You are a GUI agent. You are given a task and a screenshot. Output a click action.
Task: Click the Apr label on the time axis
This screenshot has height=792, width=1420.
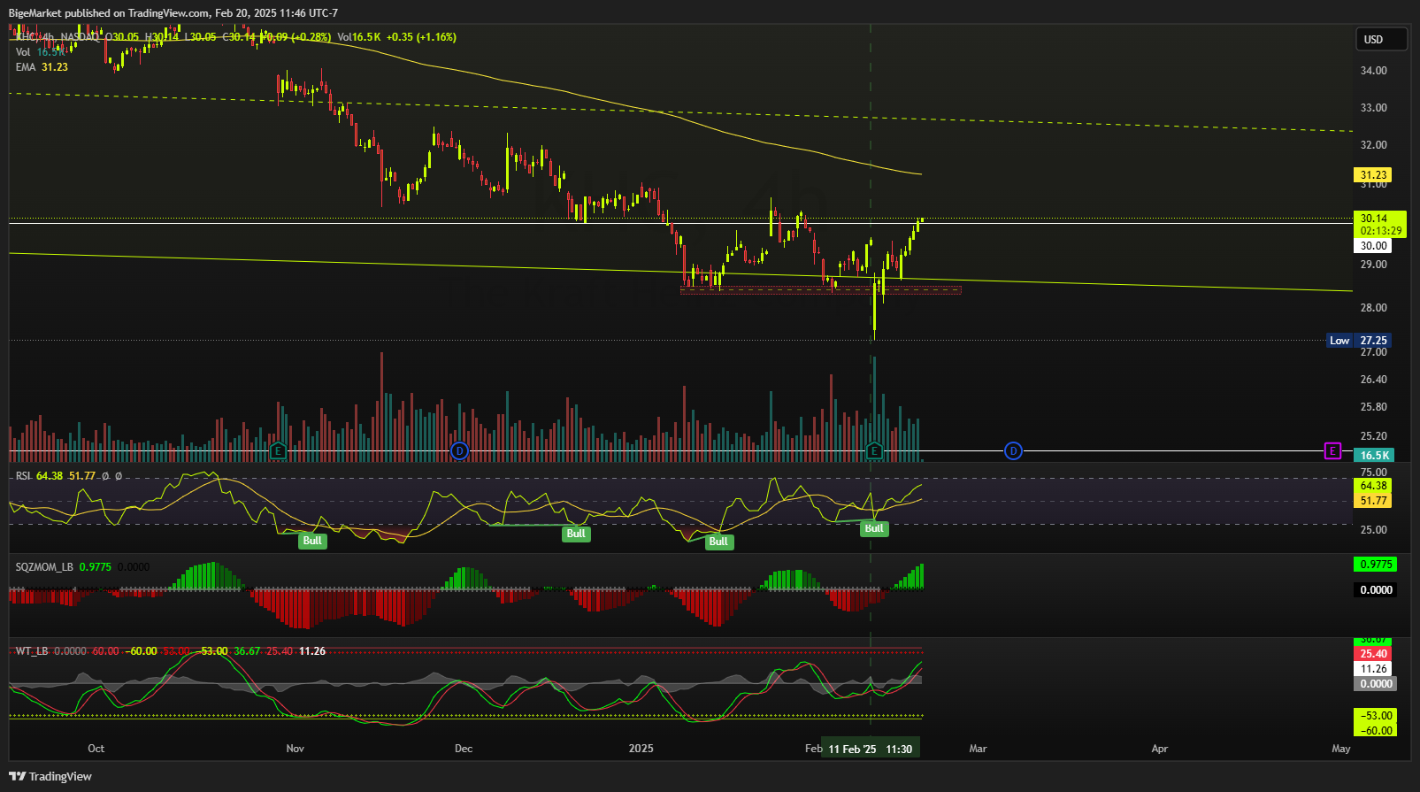1160,749
